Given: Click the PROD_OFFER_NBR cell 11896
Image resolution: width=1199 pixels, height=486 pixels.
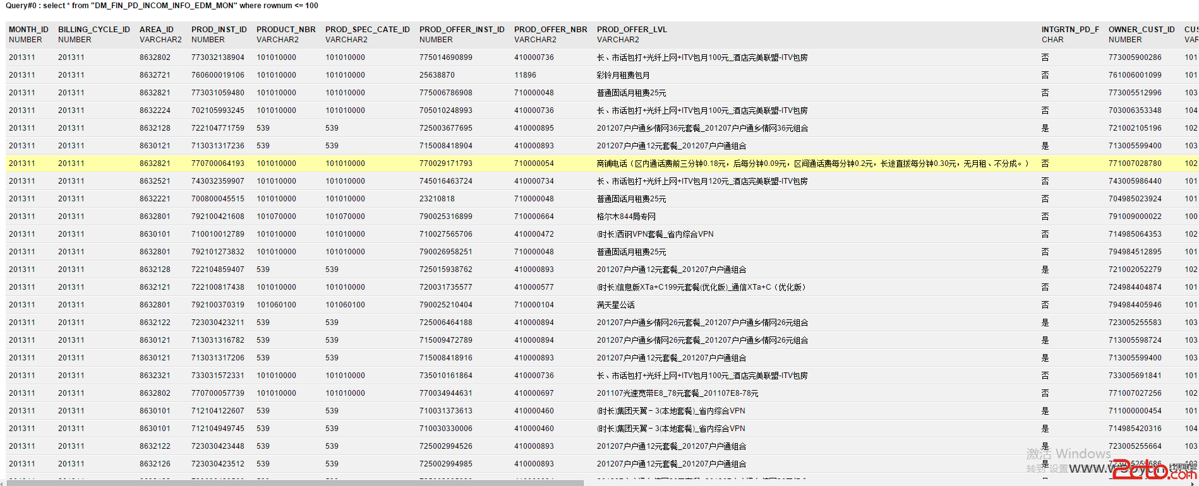Looking at the screenshot, I should (x=525, y=75).
